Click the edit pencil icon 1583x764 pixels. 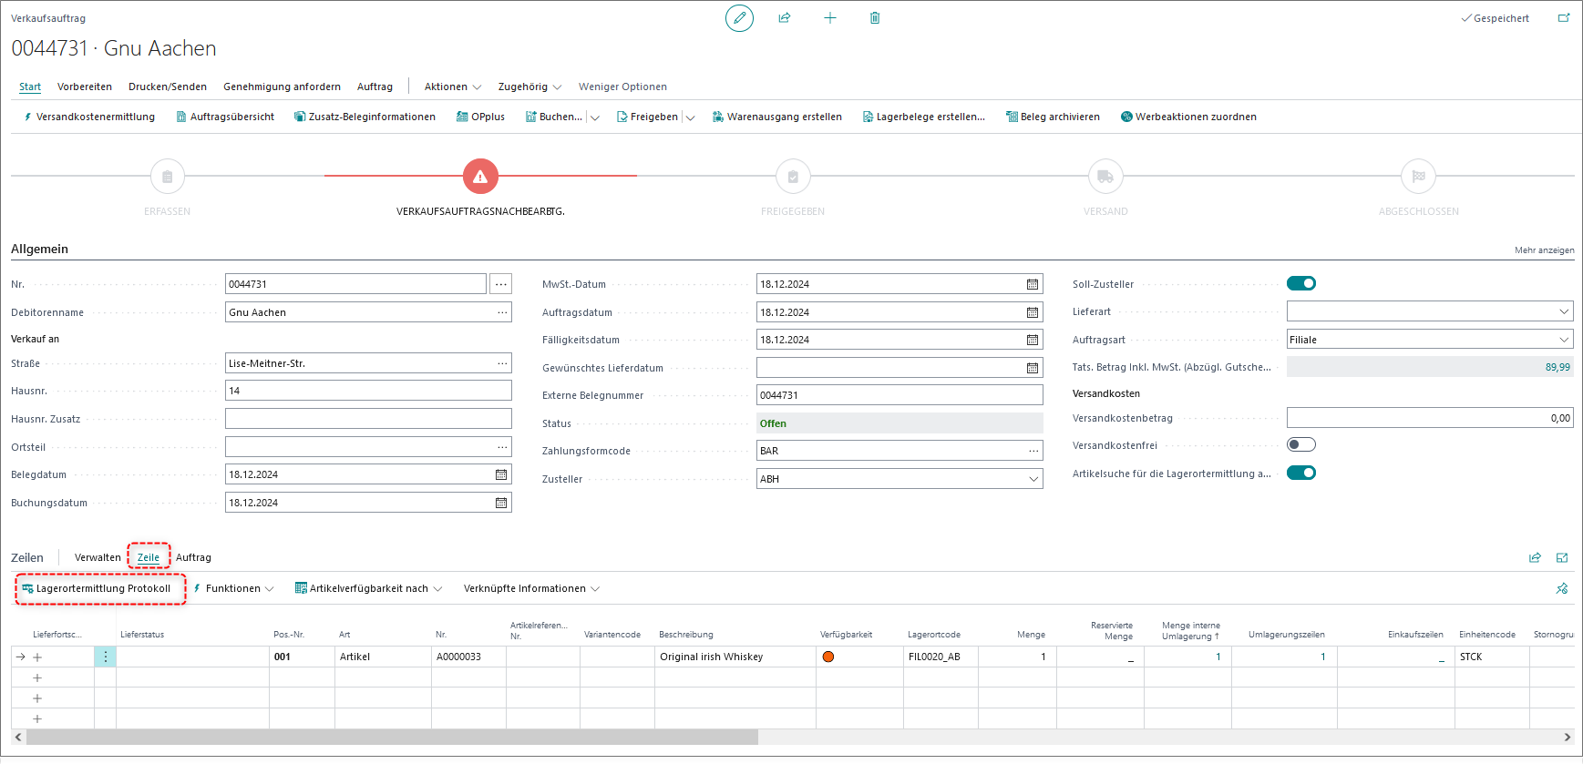[x=739, y=17]
